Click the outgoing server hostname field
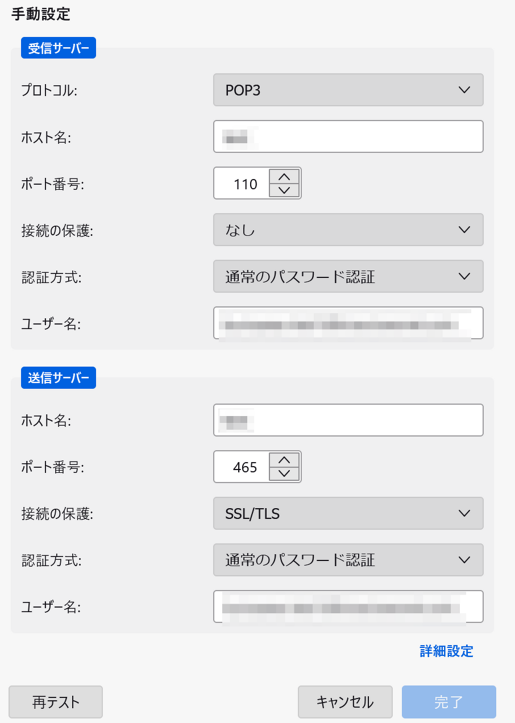 tap(348, 420)
